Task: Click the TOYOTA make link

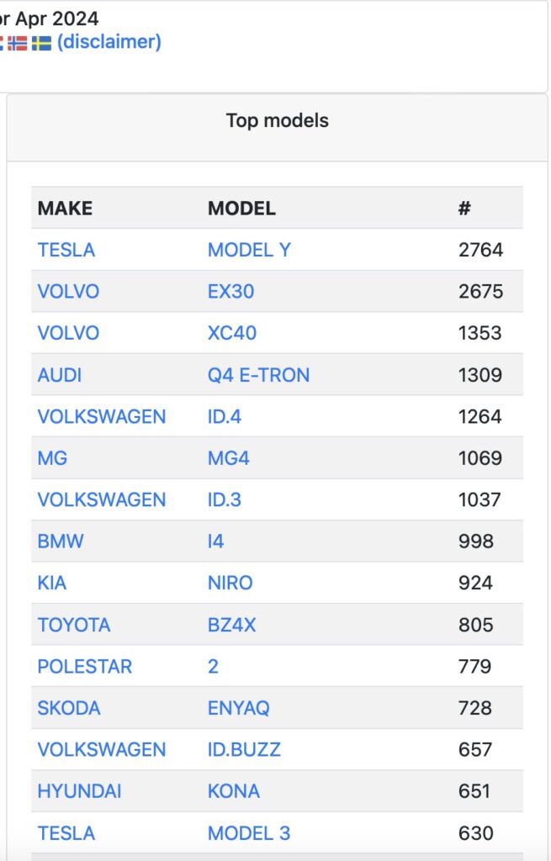Action: [74, 625]
